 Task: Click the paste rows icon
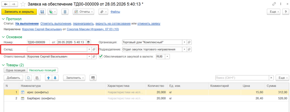click(37, 78)
